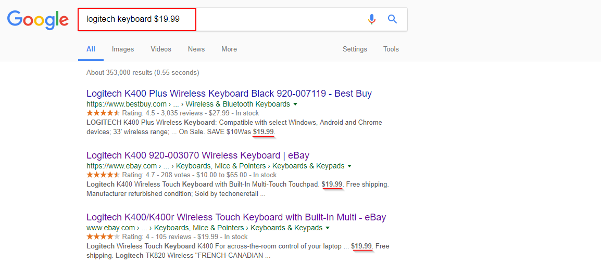Click '$10.00 to $65.00 - In stock' text
Image resolution: width=601 pixels, height=263 pixels.
tap(235, 175)
